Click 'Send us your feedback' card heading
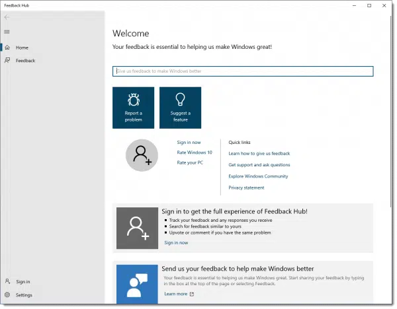 (x=238, y=269)
